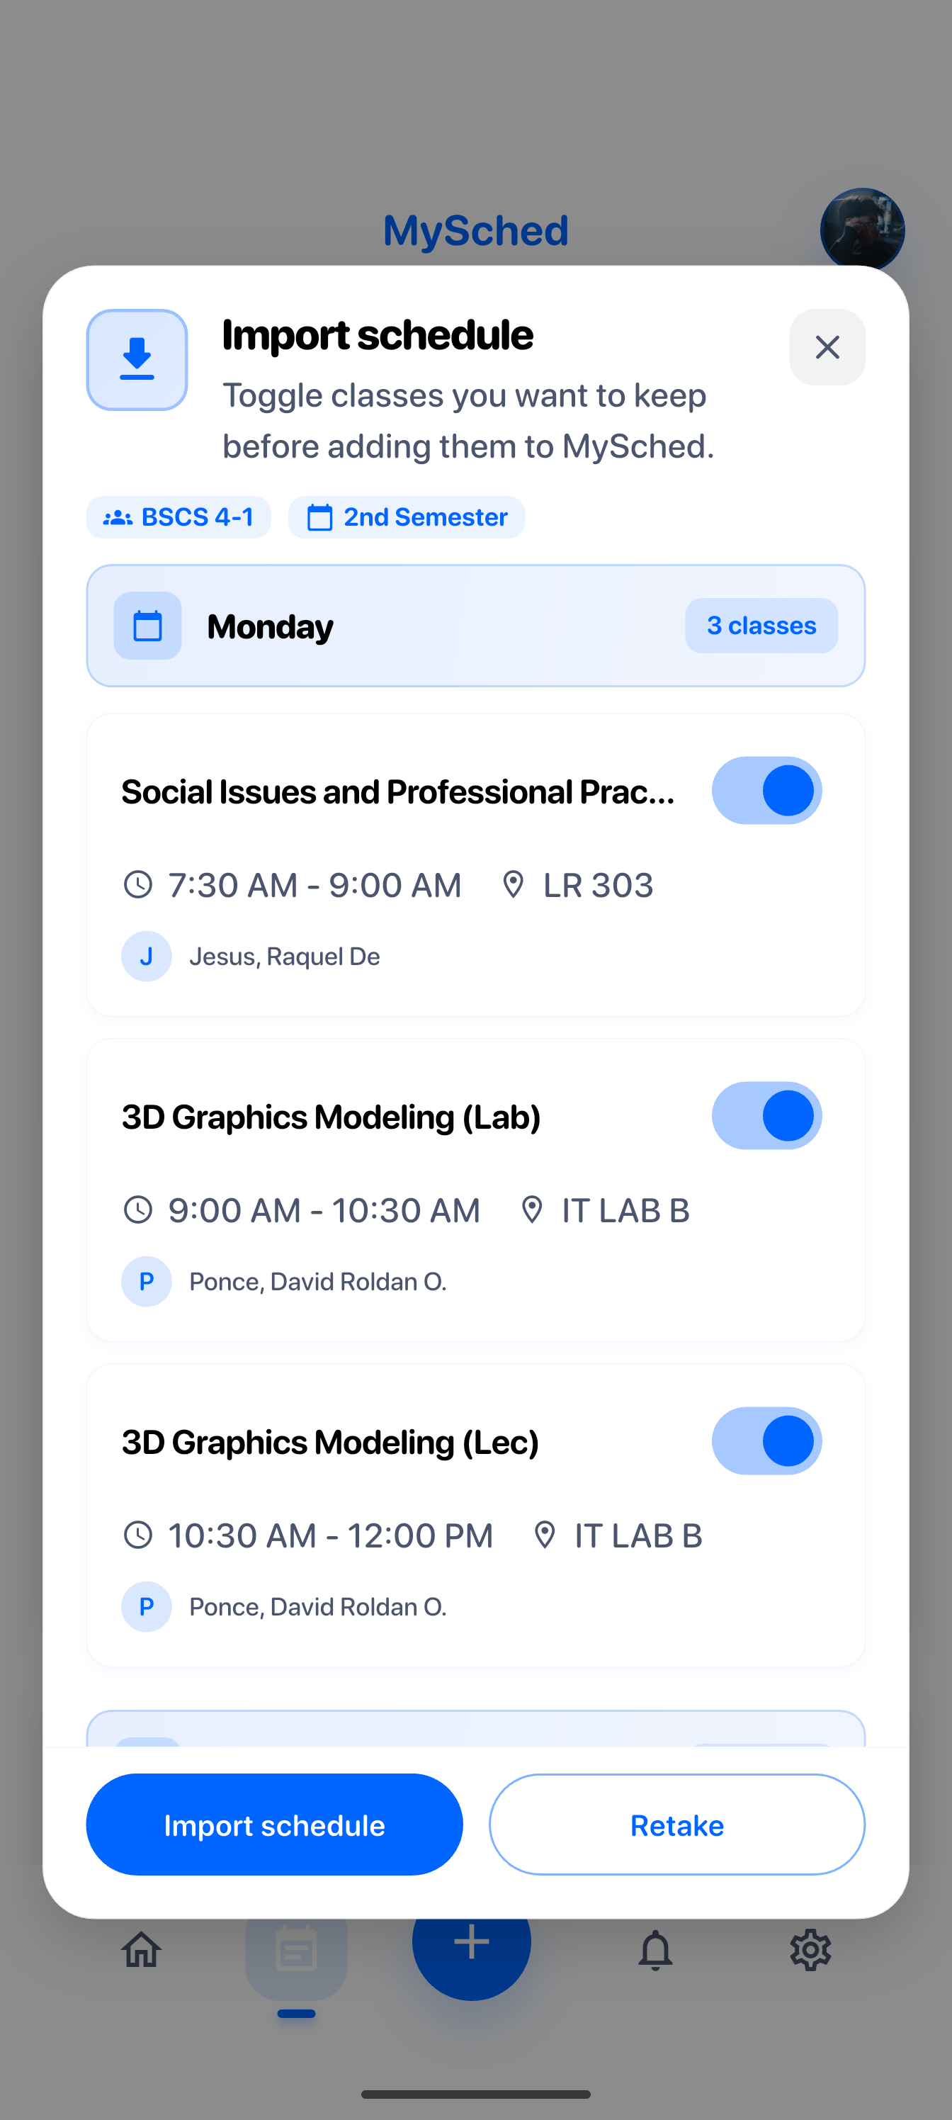Open the settings gear

[810, 1949]
